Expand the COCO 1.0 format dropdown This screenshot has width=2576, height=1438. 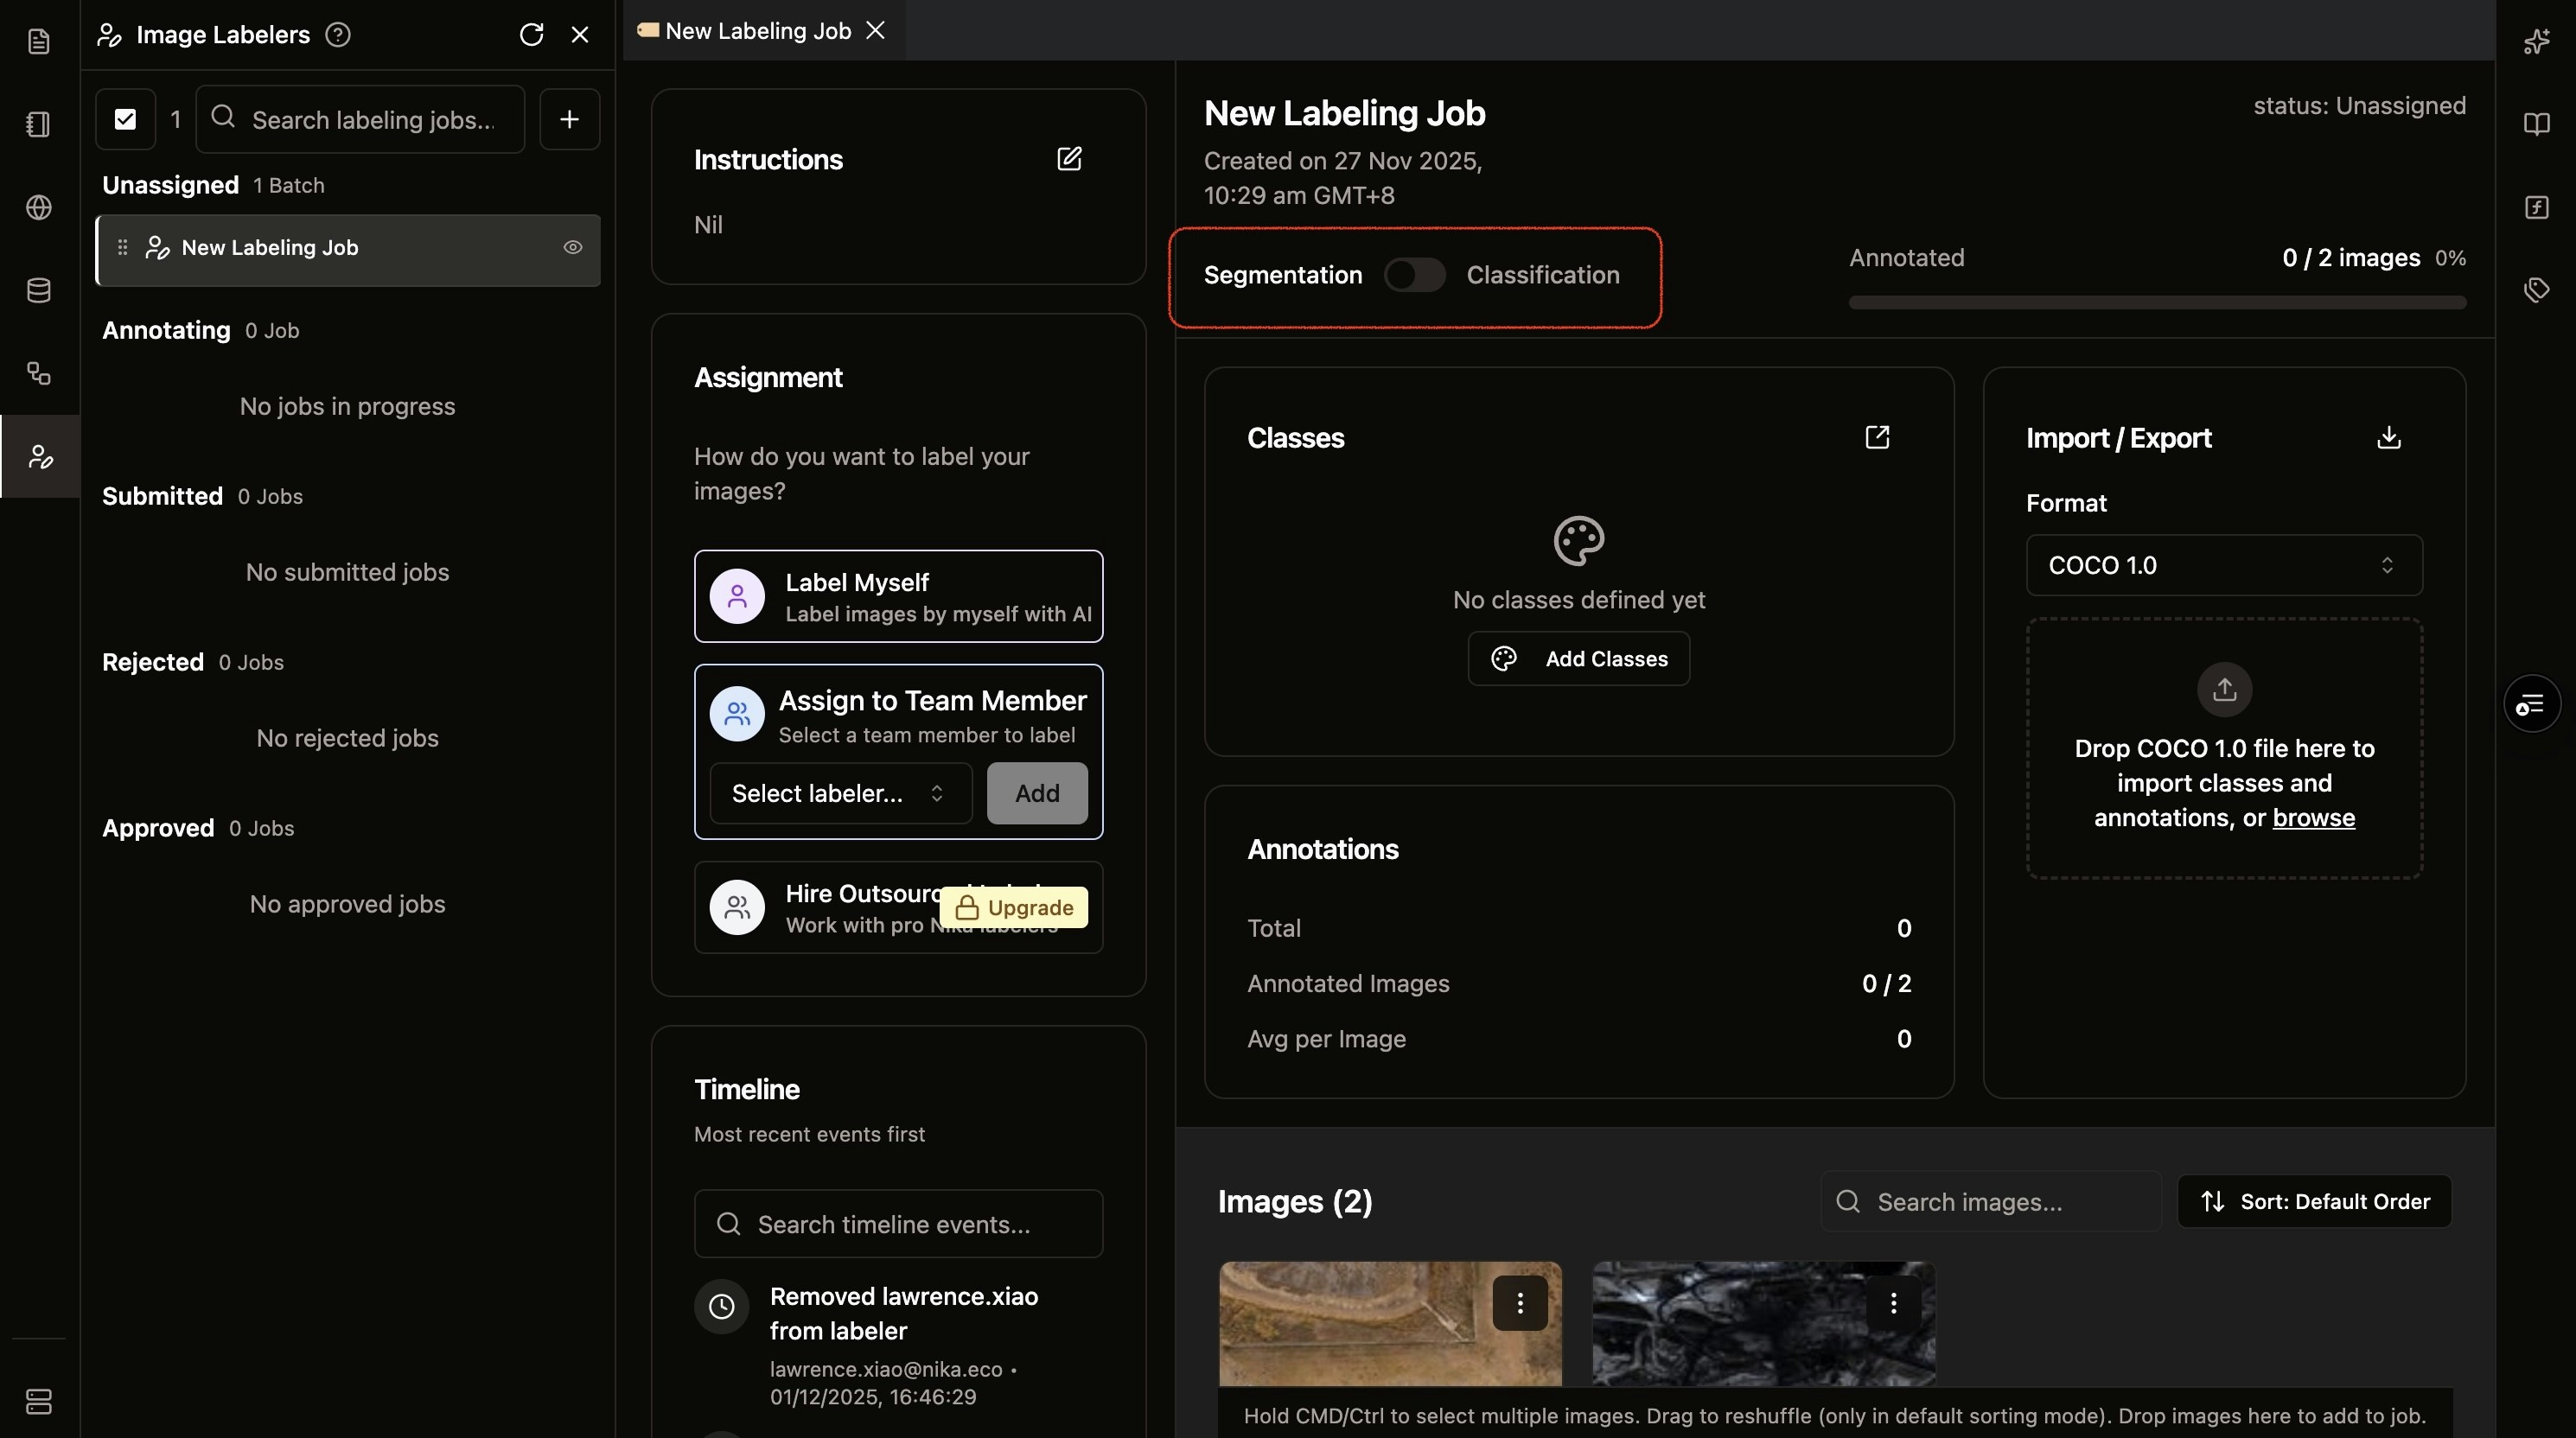(x=2223, y=565)
